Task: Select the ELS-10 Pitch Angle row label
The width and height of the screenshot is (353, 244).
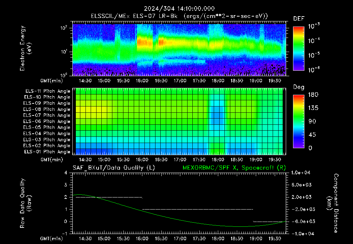Action: tap(47, 97)
